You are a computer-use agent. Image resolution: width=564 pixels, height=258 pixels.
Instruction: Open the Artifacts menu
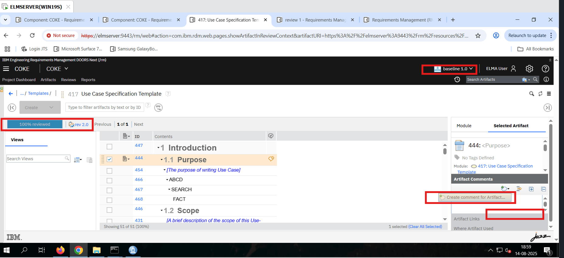coord(48,80)
